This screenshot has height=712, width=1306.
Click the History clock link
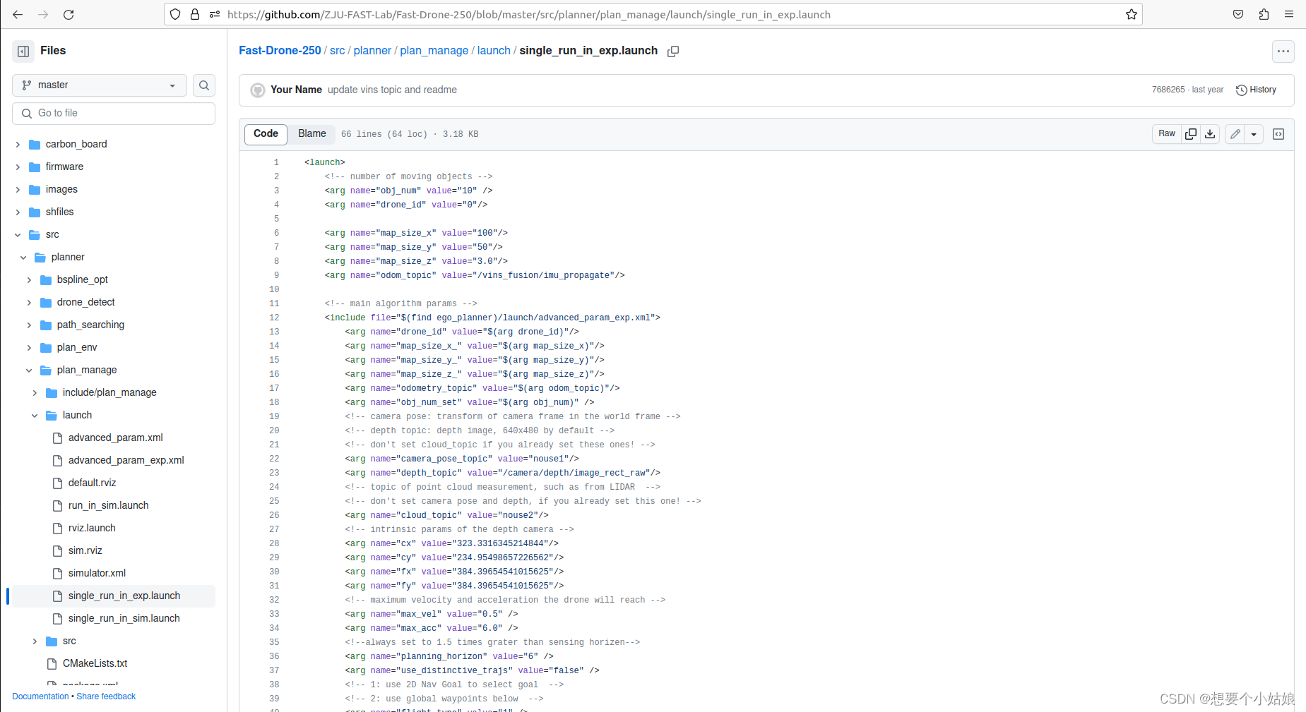coord(1256,90)
